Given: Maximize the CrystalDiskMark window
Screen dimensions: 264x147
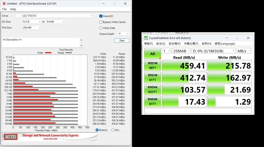Looking at the screenshot, I should pyautogui.click(x=237, y=38).
